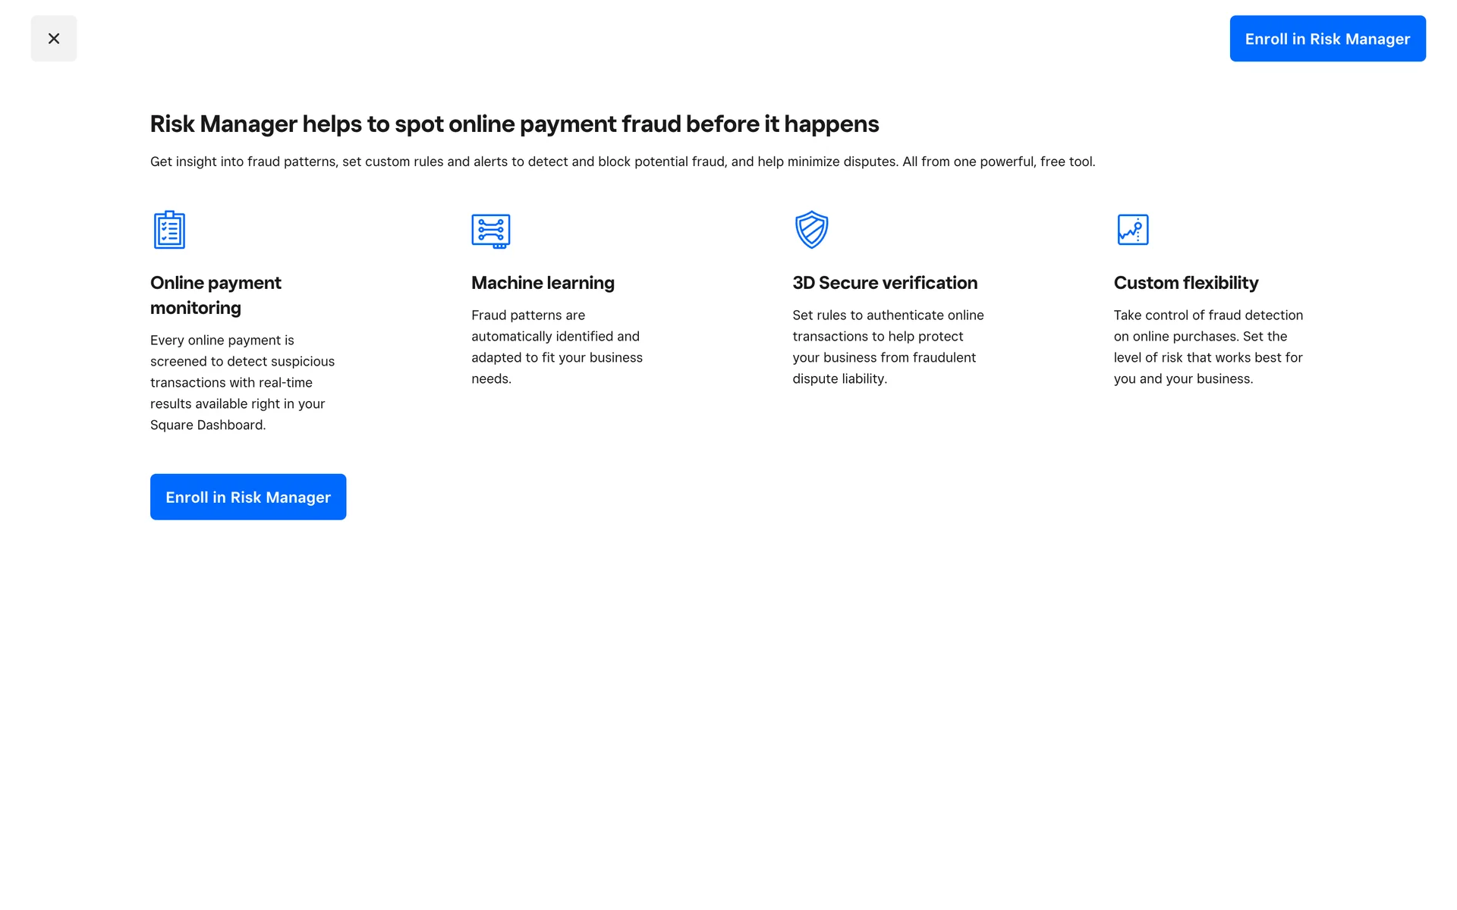Click the 'Fraud patterns are automatically identified' paragraph
This screenshot has width=1457, height=910.
(x=556, y=347)
